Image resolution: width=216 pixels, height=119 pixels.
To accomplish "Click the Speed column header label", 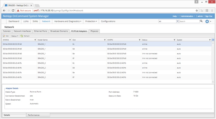I will click(179, 40).
